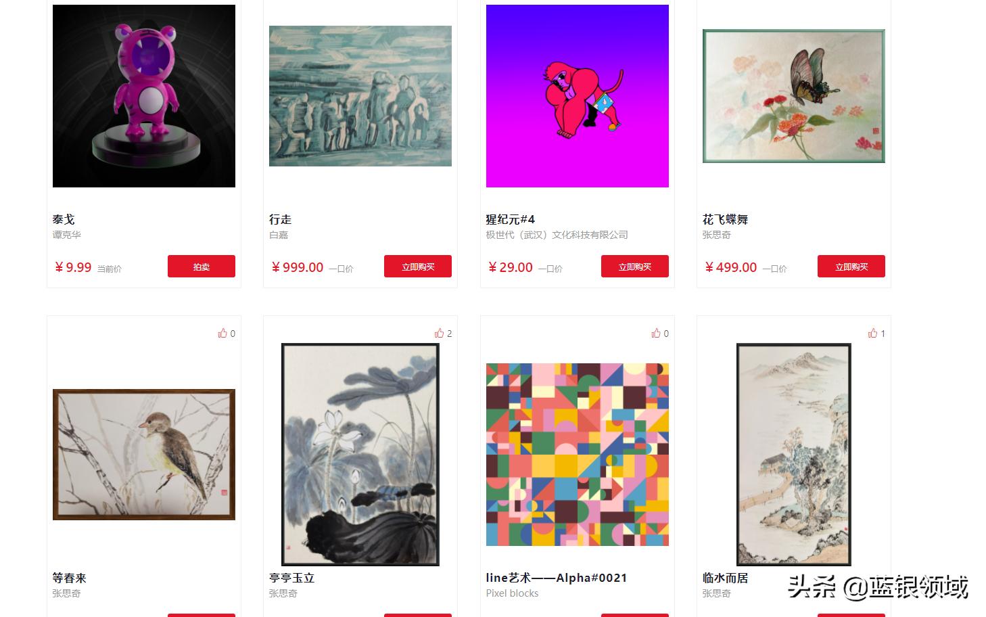Click the Pixel blocks author link
Screen dimensions: 986x617
(513, 593)
